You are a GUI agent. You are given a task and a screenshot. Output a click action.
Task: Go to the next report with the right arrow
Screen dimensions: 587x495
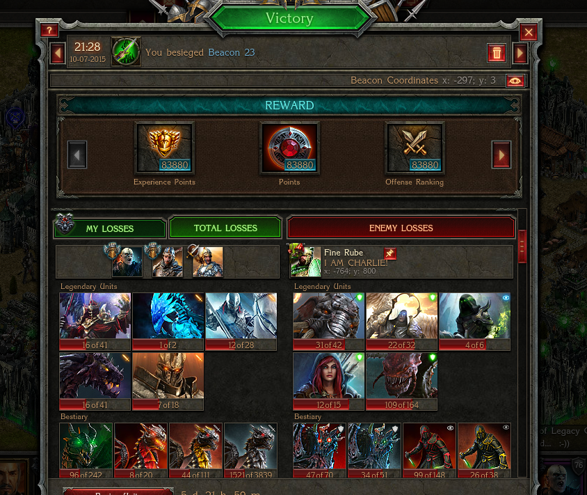[520, 53]
